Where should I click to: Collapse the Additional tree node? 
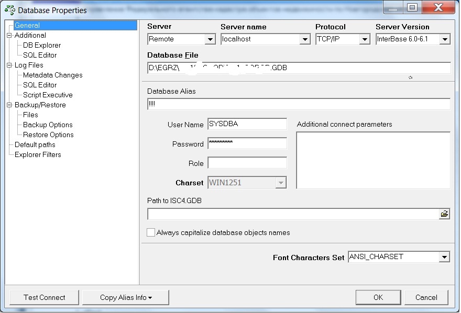pyautogui.click(x=9, y=35)
